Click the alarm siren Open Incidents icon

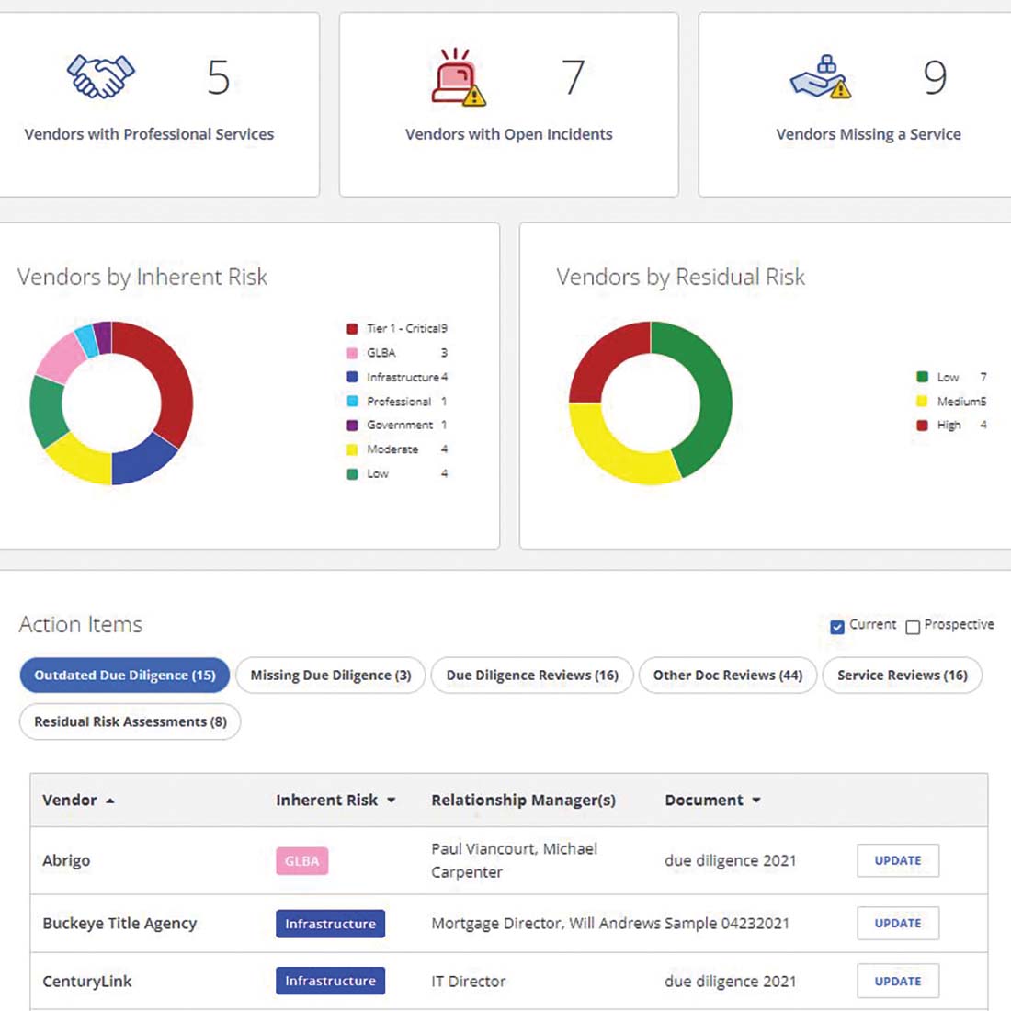459,78
